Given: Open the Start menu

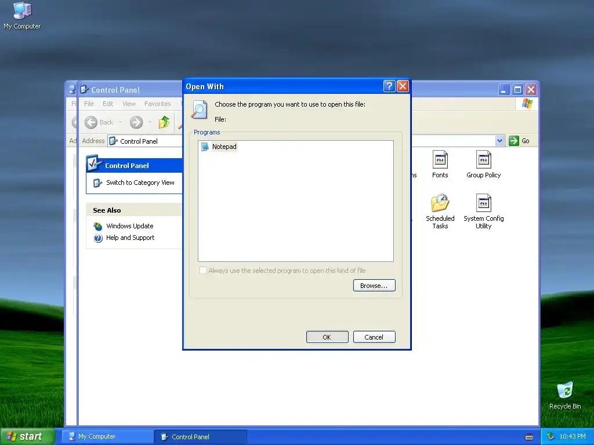Looking at the screenshot, I should [27, 436].
